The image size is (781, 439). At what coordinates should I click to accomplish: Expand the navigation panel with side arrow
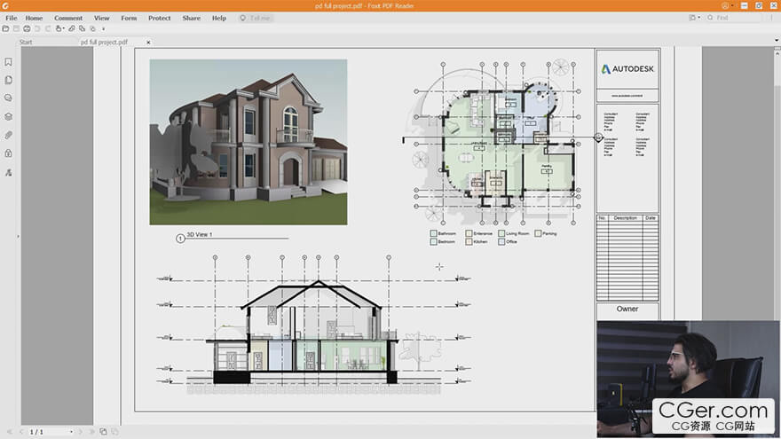point(18,236)
